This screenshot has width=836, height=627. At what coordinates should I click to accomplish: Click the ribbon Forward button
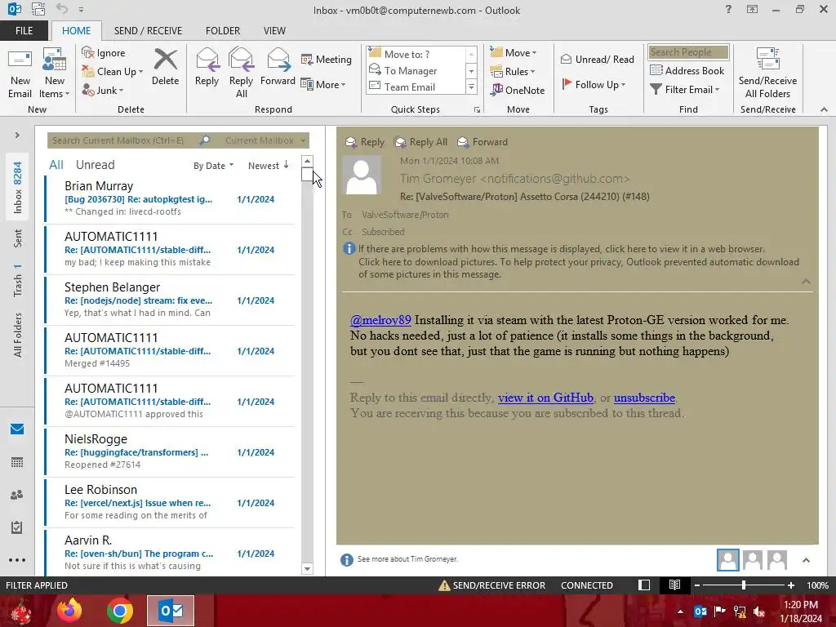pyautogui.click(x=278, y=67)
